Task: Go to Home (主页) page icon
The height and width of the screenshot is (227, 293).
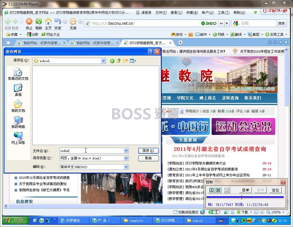Action: coord(48,21)
